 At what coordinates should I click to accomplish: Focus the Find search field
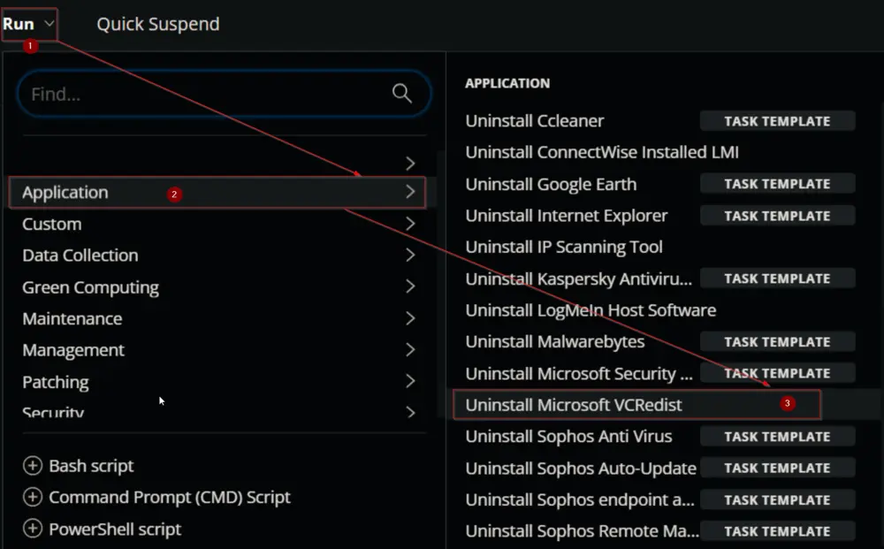tap(224, 94)
